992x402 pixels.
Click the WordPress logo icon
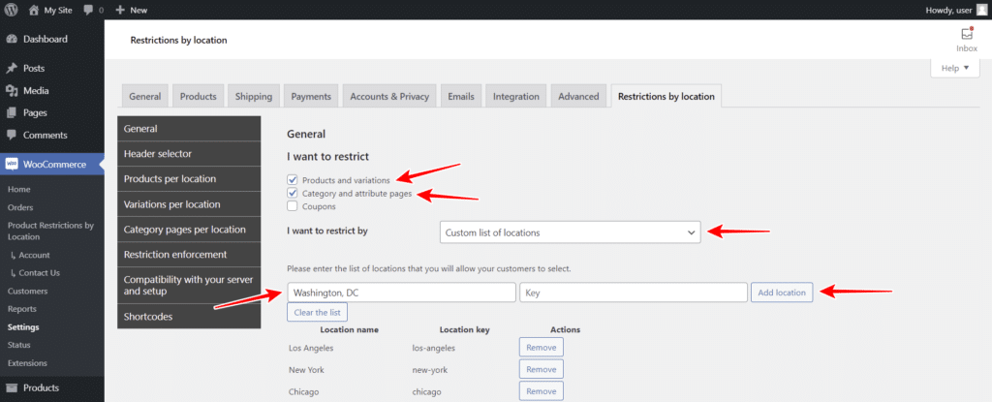pos(11,9)
